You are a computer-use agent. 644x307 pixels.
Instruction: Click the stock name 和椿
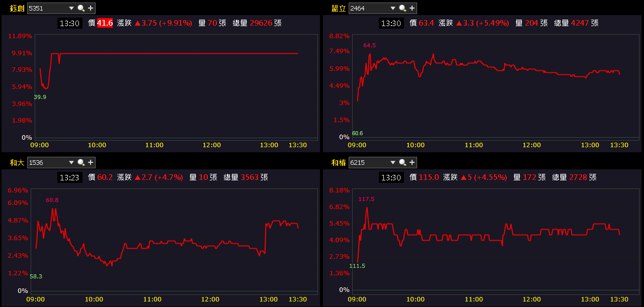coord(339,163)
